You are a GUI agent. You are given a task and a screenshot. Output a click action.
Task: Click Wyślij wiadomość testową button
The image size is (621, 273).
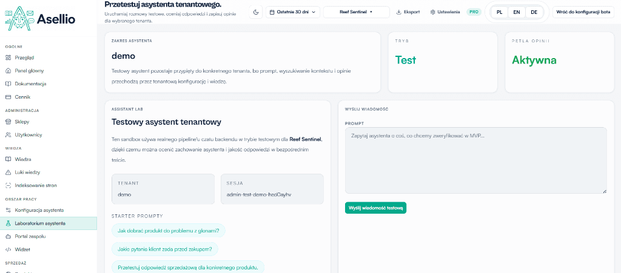pyautogui.click(x=375, y=208)
